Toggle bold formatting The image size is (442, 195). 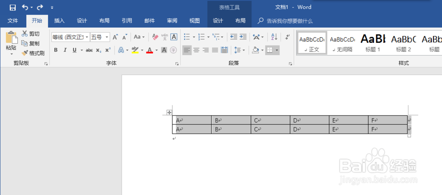click(56, 50)
